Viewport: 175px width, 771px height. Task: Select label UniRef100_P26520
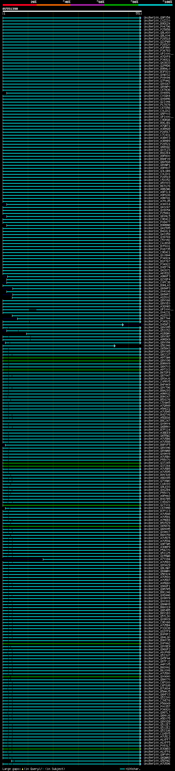(157, 45)
